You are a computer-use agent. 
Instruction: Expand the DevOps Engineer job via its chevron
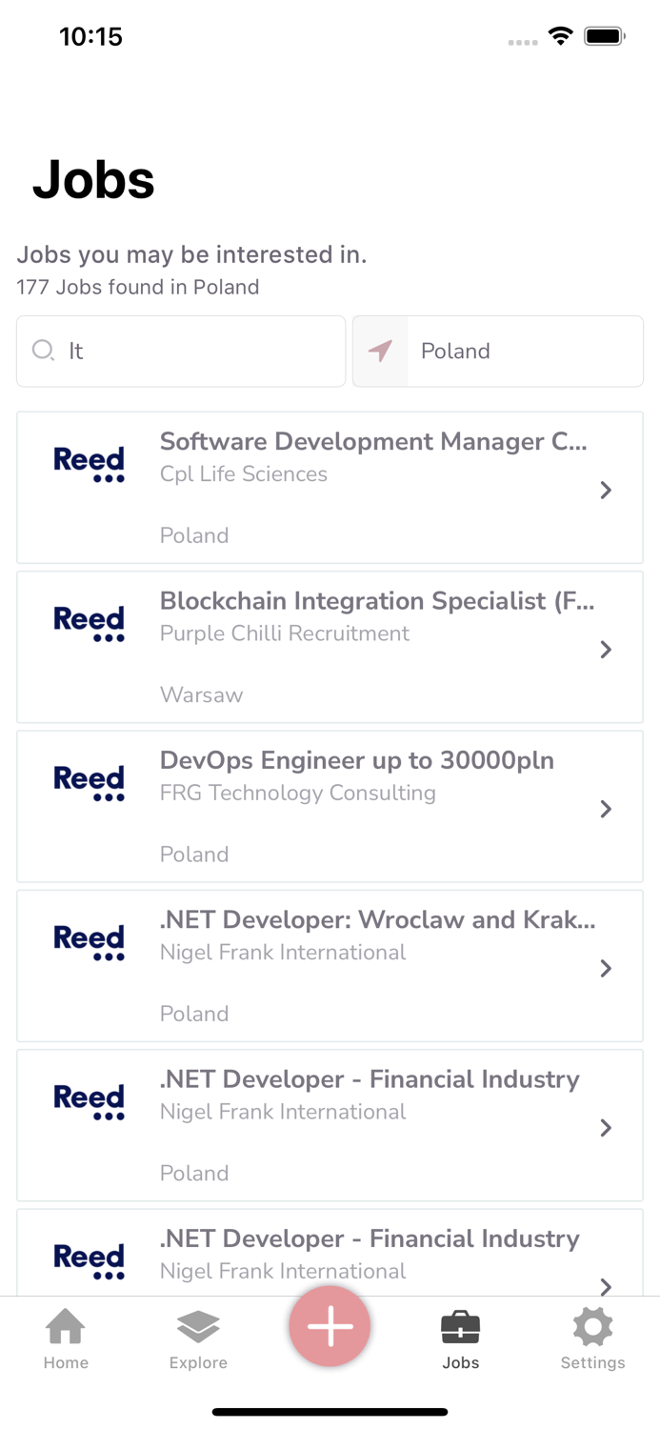coord(607,808)
